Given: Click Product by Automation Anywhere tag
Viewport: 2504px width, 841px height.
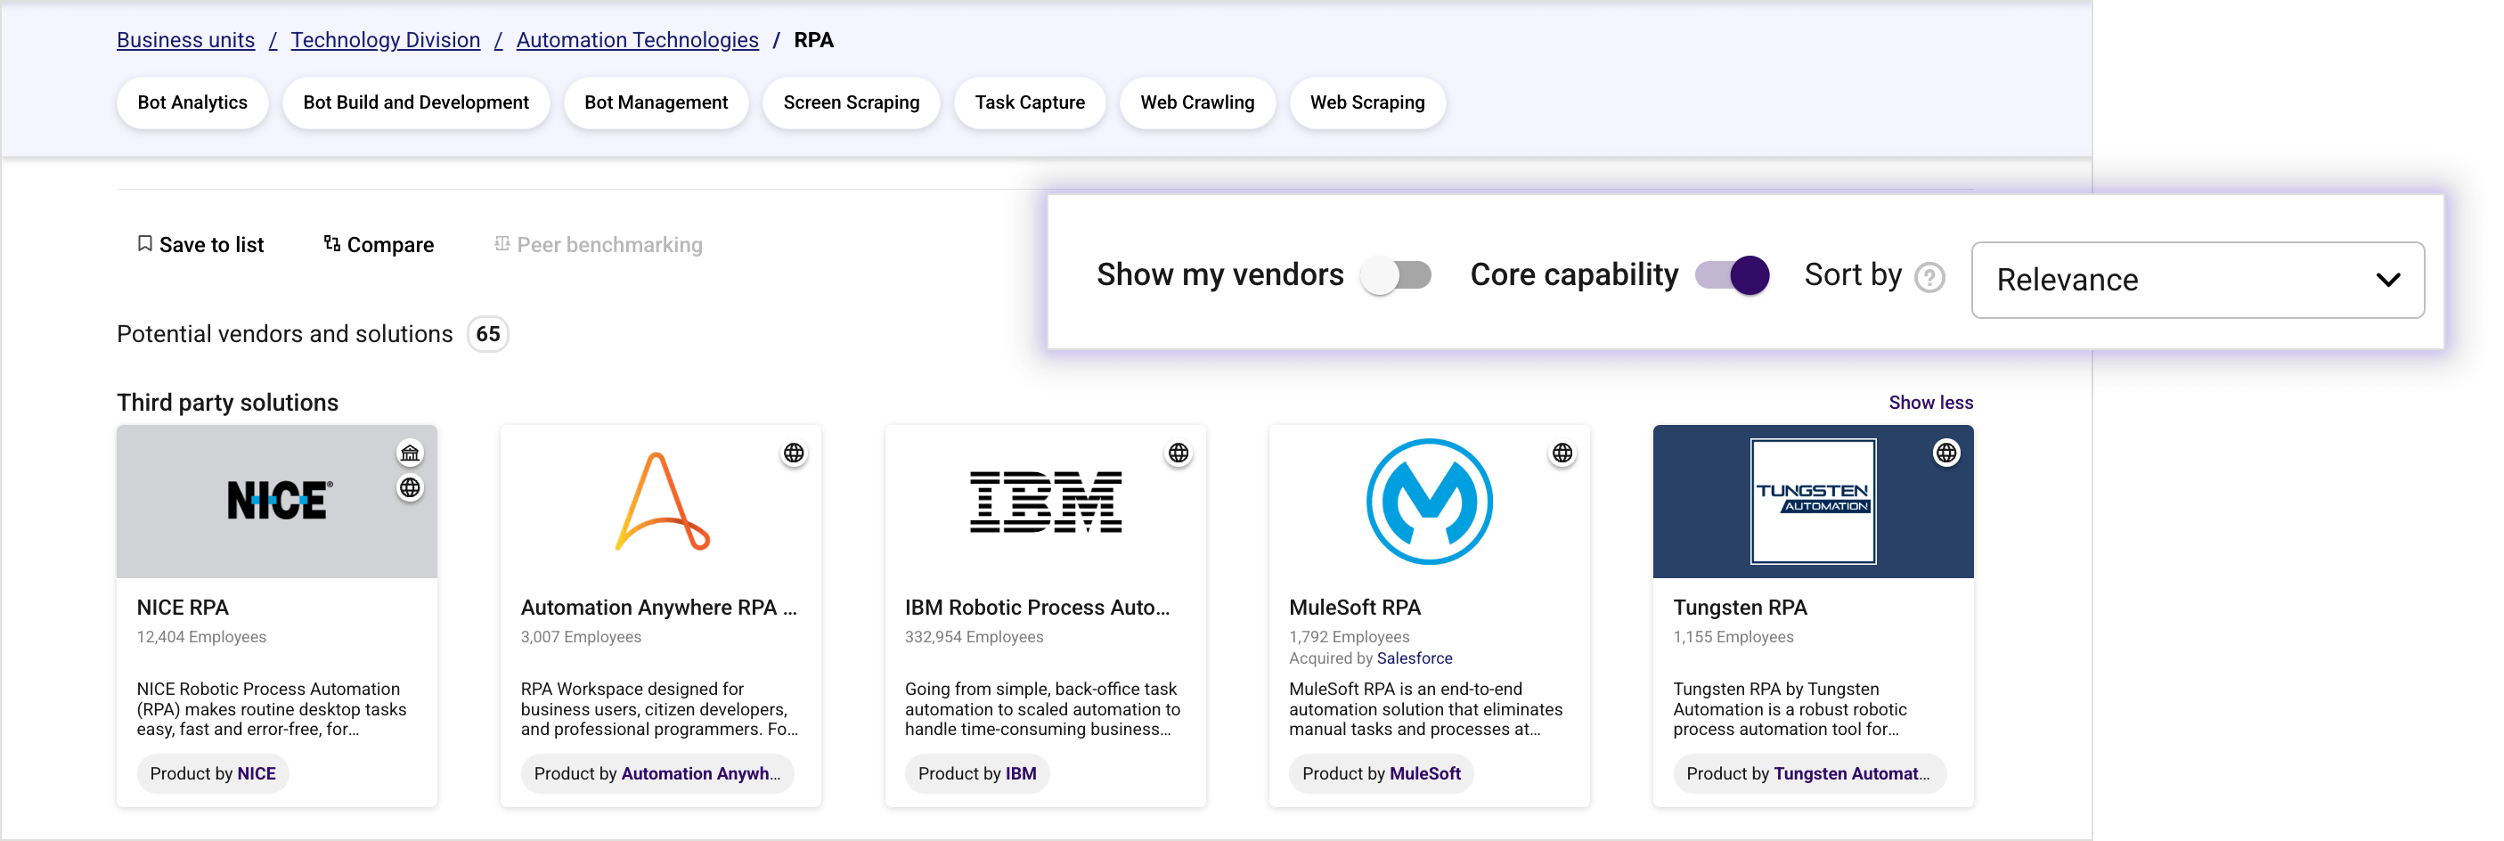Looking at the screenshot, I should [x=657, y=774].
